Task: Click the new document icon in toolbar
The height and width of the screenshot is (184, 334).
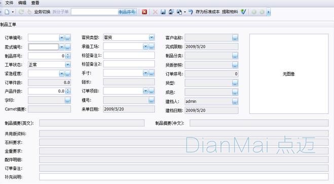Action: pyautogui.click(x=7, y=12)
